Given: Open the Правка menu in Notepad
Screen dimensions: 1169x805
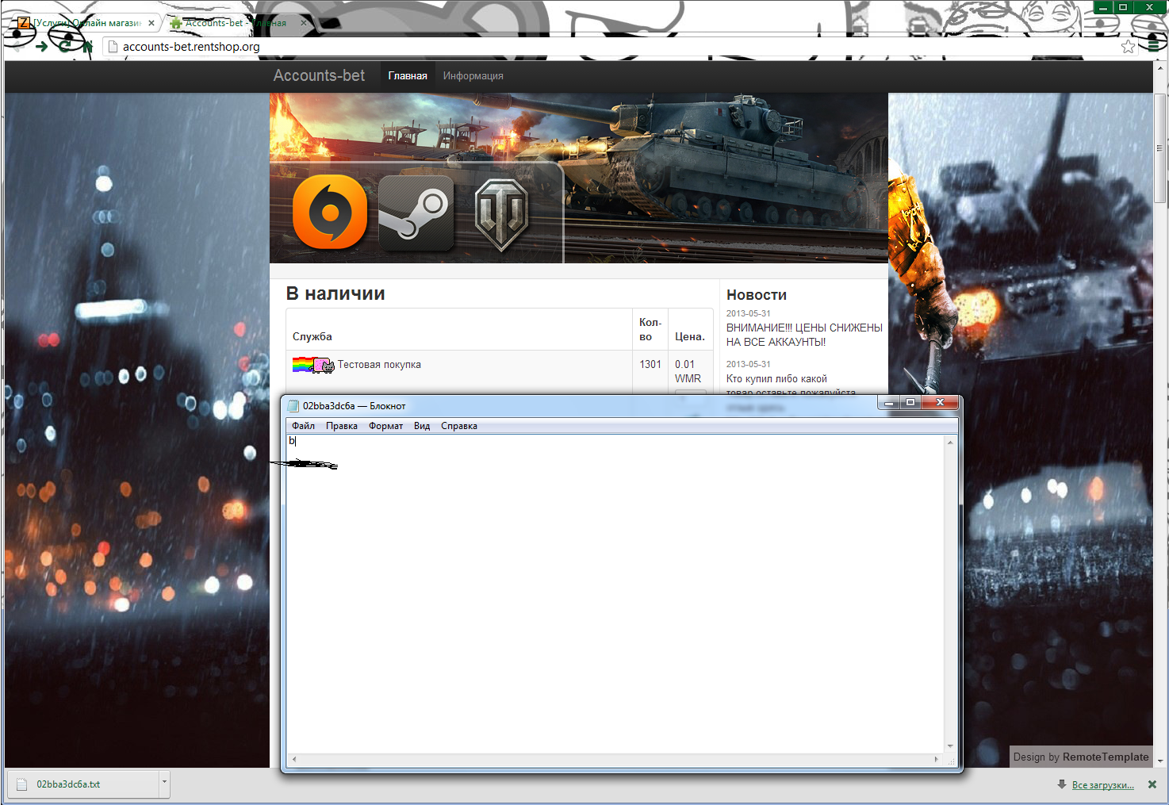Looking at the screenshot, I should click(342, 426).
